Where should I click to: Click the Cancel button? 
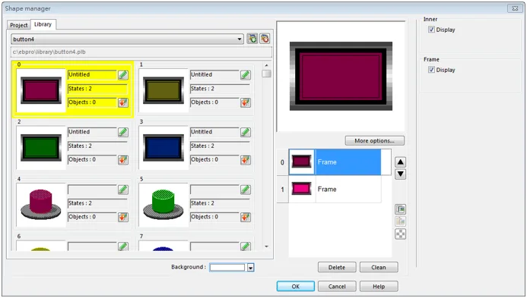tap(337, 287)
